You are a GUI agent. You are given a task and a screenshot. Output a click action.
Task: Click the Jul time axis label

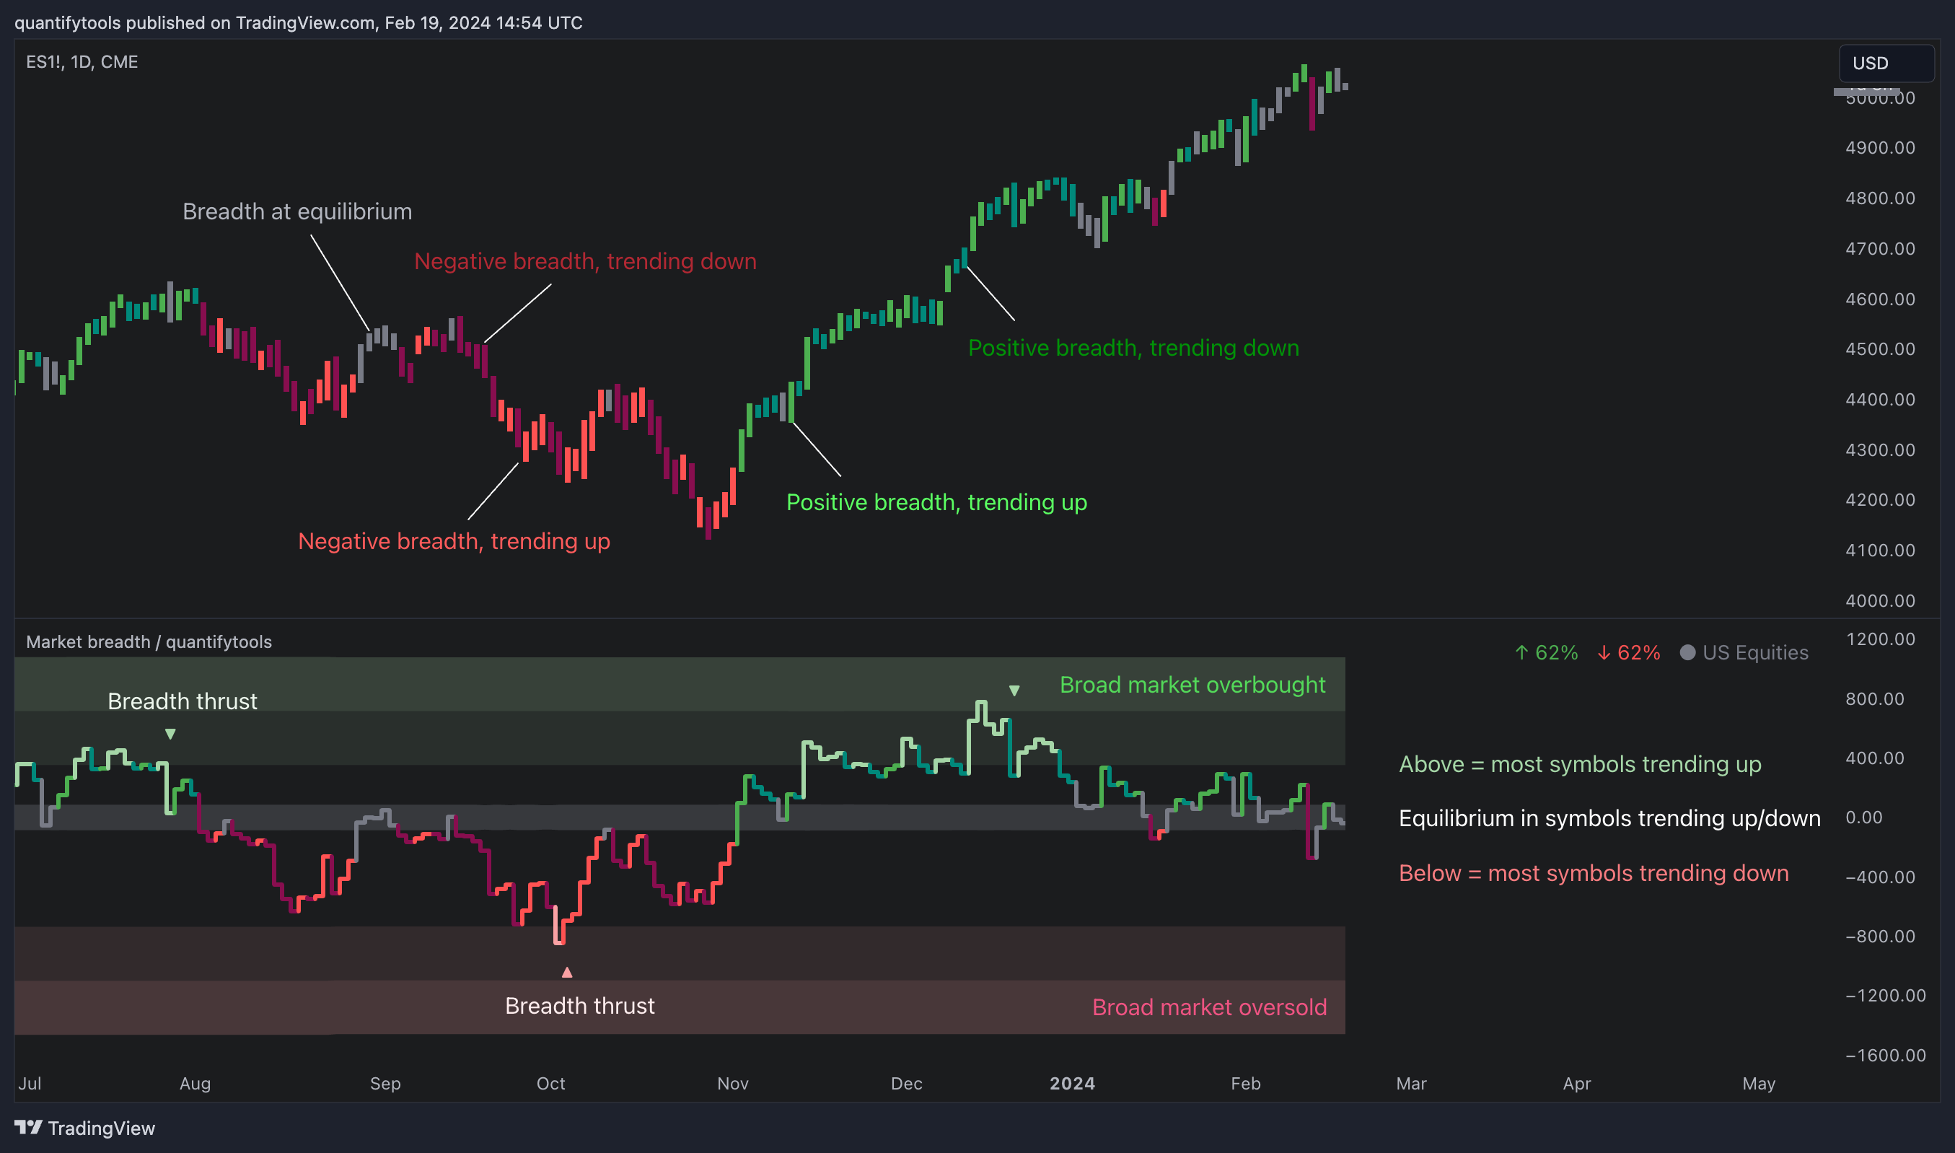30,1083
